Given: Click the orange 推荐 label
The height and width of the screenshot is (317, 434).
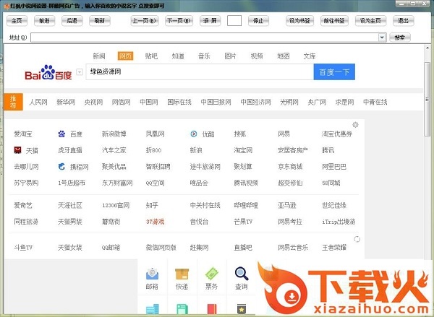Looking at the screenshot, I should pos(13,102).
